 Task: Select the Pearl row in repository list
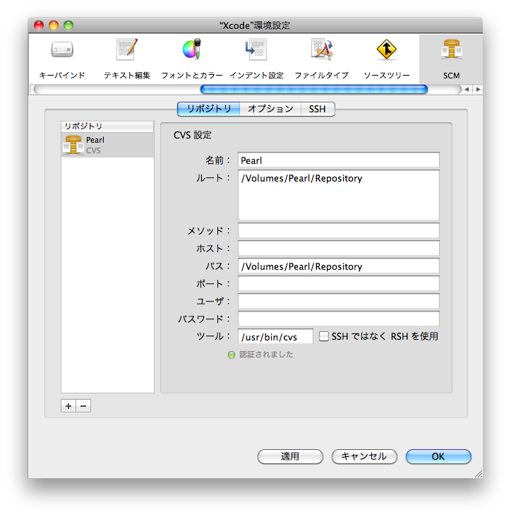coord(107,145)
